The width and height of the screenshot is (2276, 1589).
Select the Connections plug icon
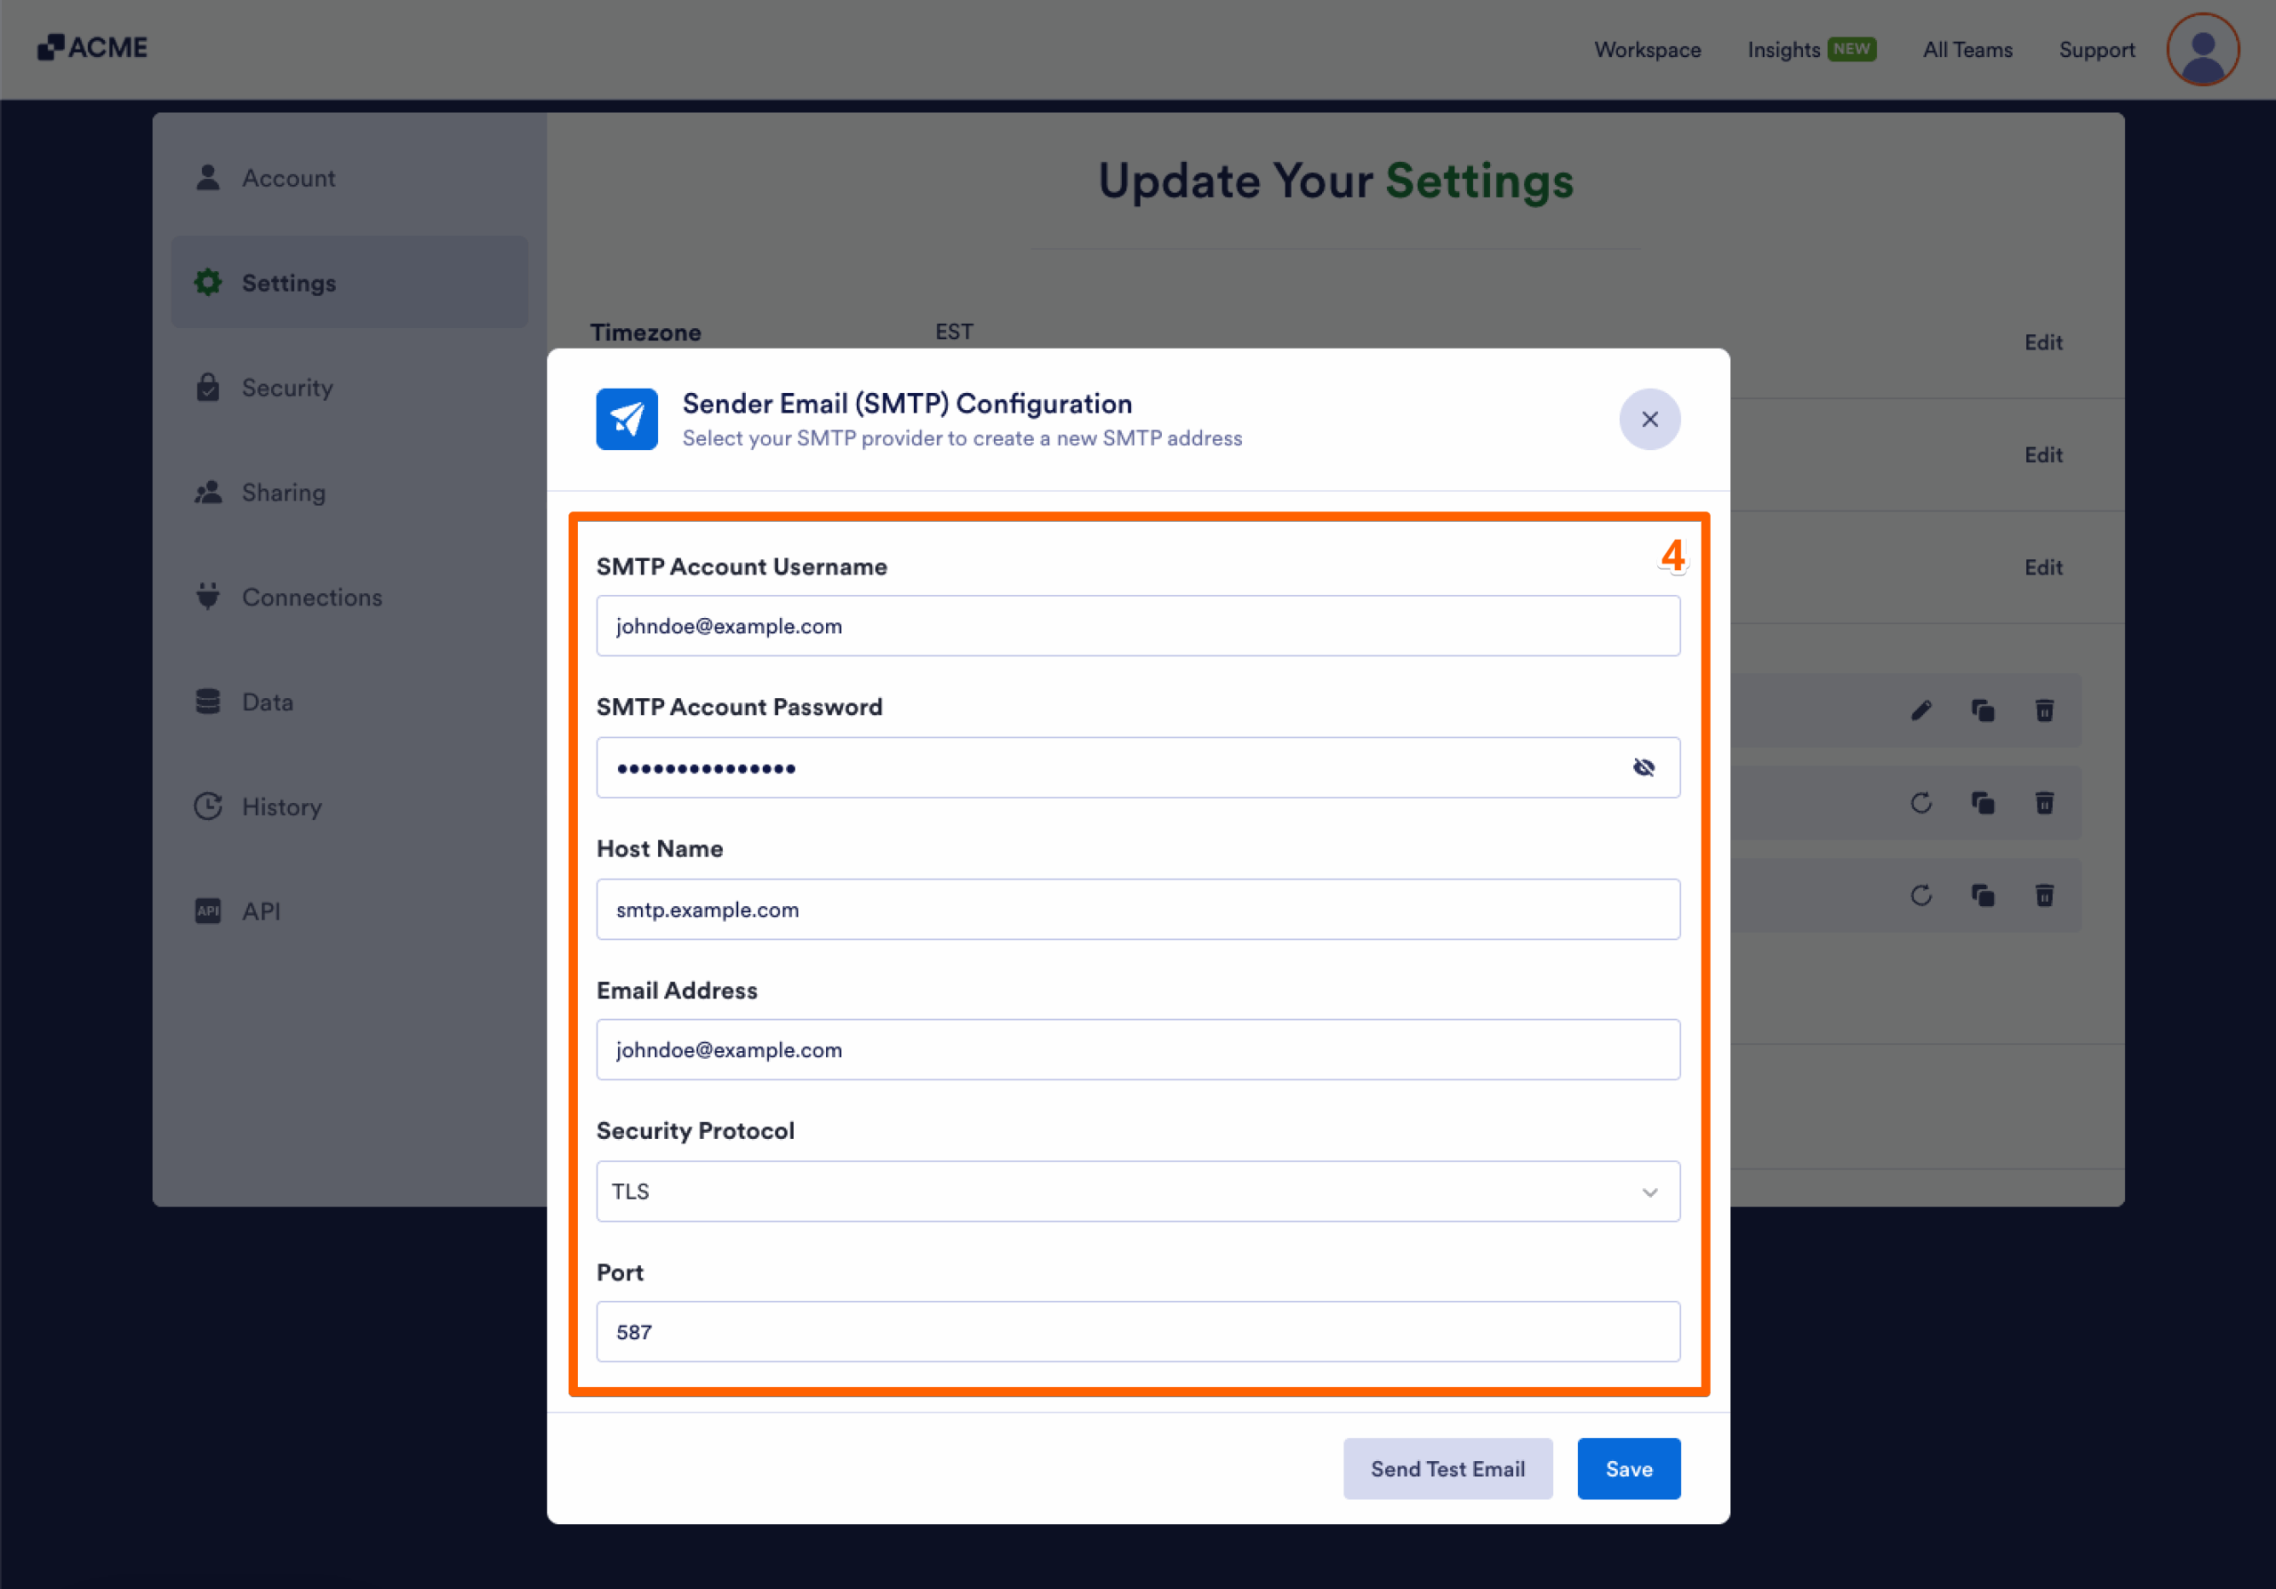pyautogui.click(x=208, y=597)
